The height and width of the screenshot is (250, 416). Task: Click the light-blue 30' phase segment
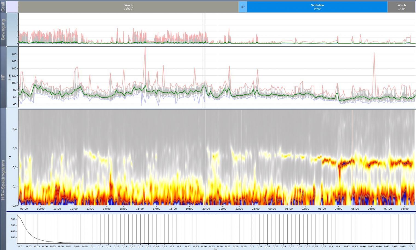(x=243, y=7)
